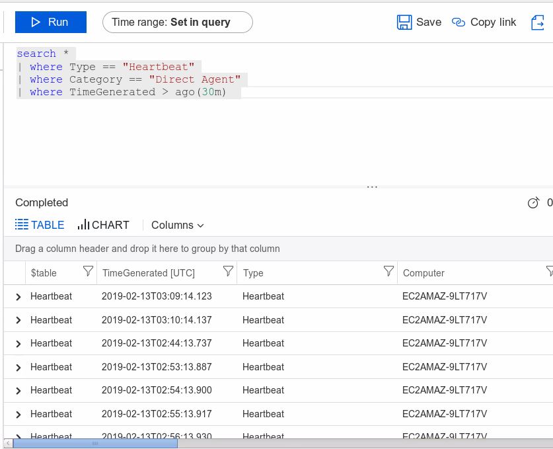Expand the row with time 02:54:13.900
Screen dimensions: 553x449
pyautogui.click(x=18, y=391)
